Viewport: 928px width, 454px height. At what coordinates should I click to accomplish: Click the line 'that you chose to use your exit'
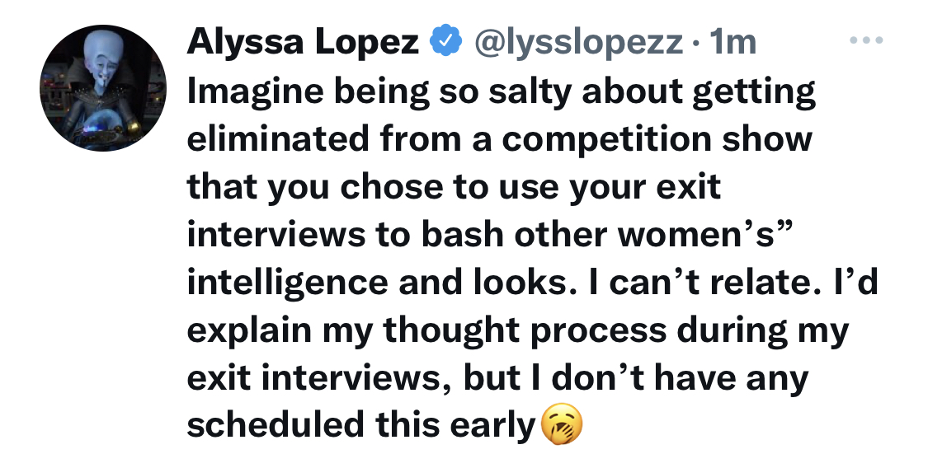click(454, 187)
